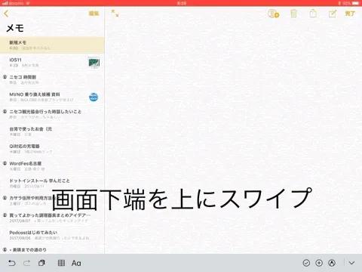Open the Qi対応の充電器 note
362x272 pixels.
52,149
